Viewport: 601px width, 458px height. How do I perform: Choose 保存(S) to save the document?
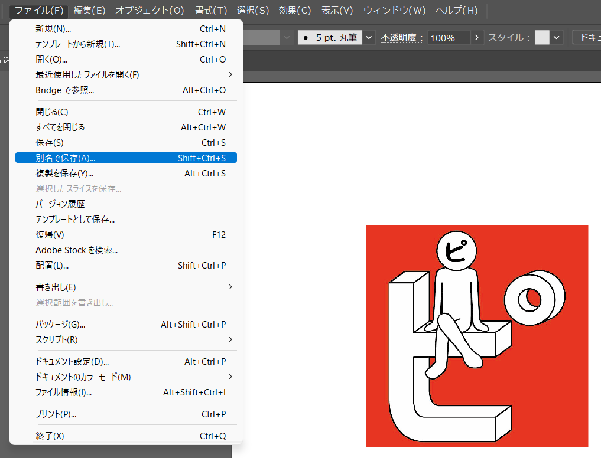click(126, 142)
